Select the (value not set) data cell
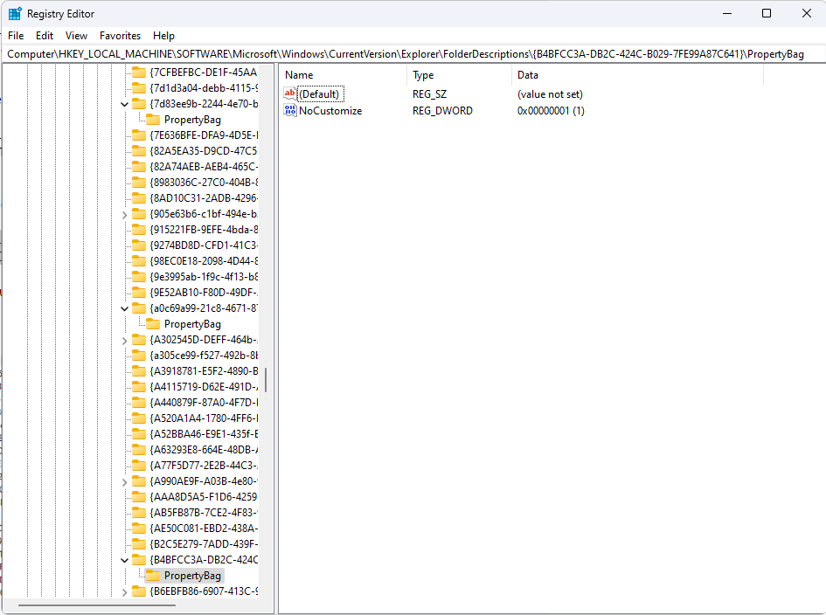826x615 pixels. 550,94
